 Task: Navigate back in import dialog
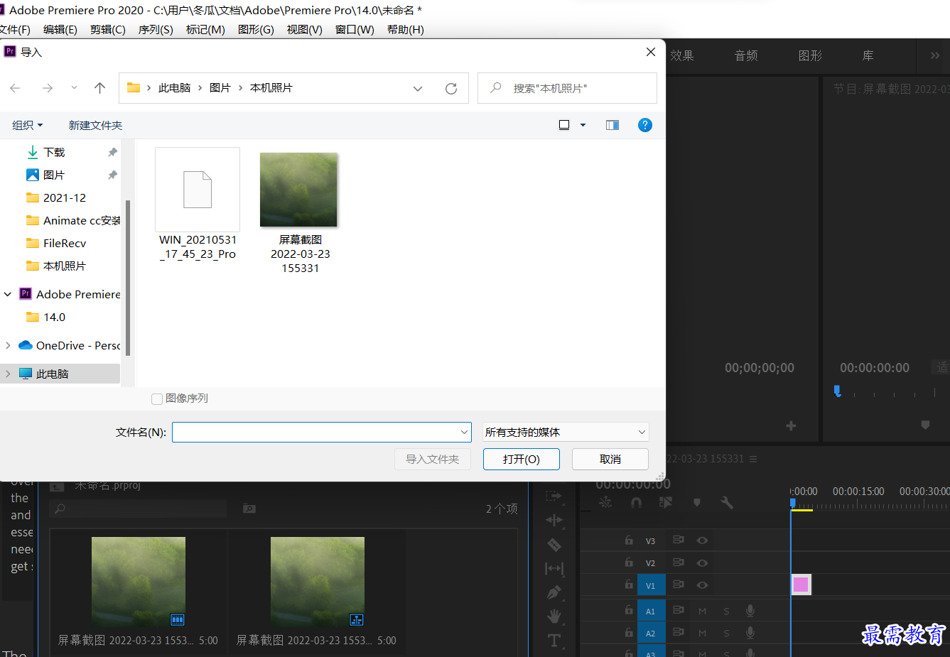click(x=15, y=88)
